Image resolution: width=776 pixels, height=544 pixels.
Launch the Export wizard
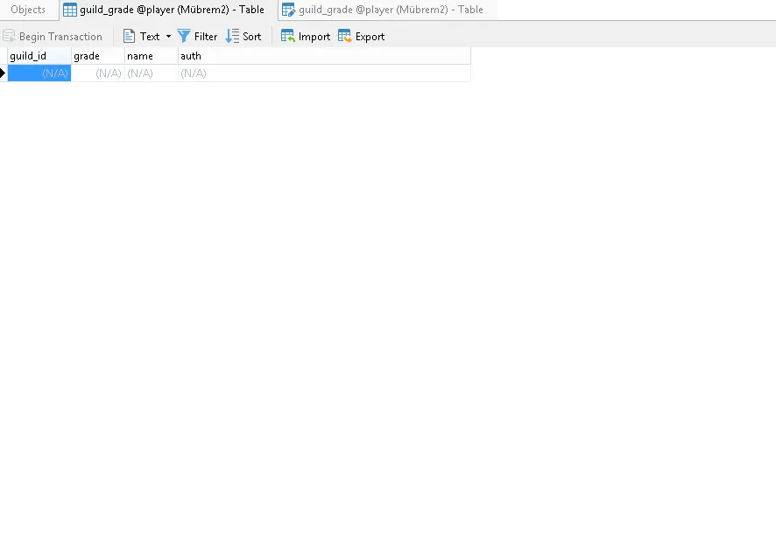click(361, 37)
